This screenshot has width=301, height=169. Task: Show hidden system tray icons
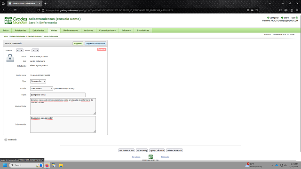272,165
